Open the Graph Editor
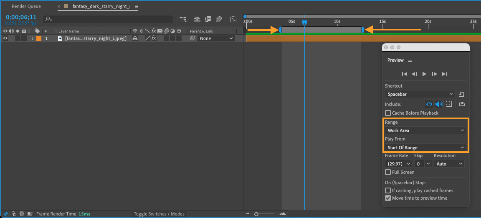This screenshot has width=481, height=218. (233, 19)
